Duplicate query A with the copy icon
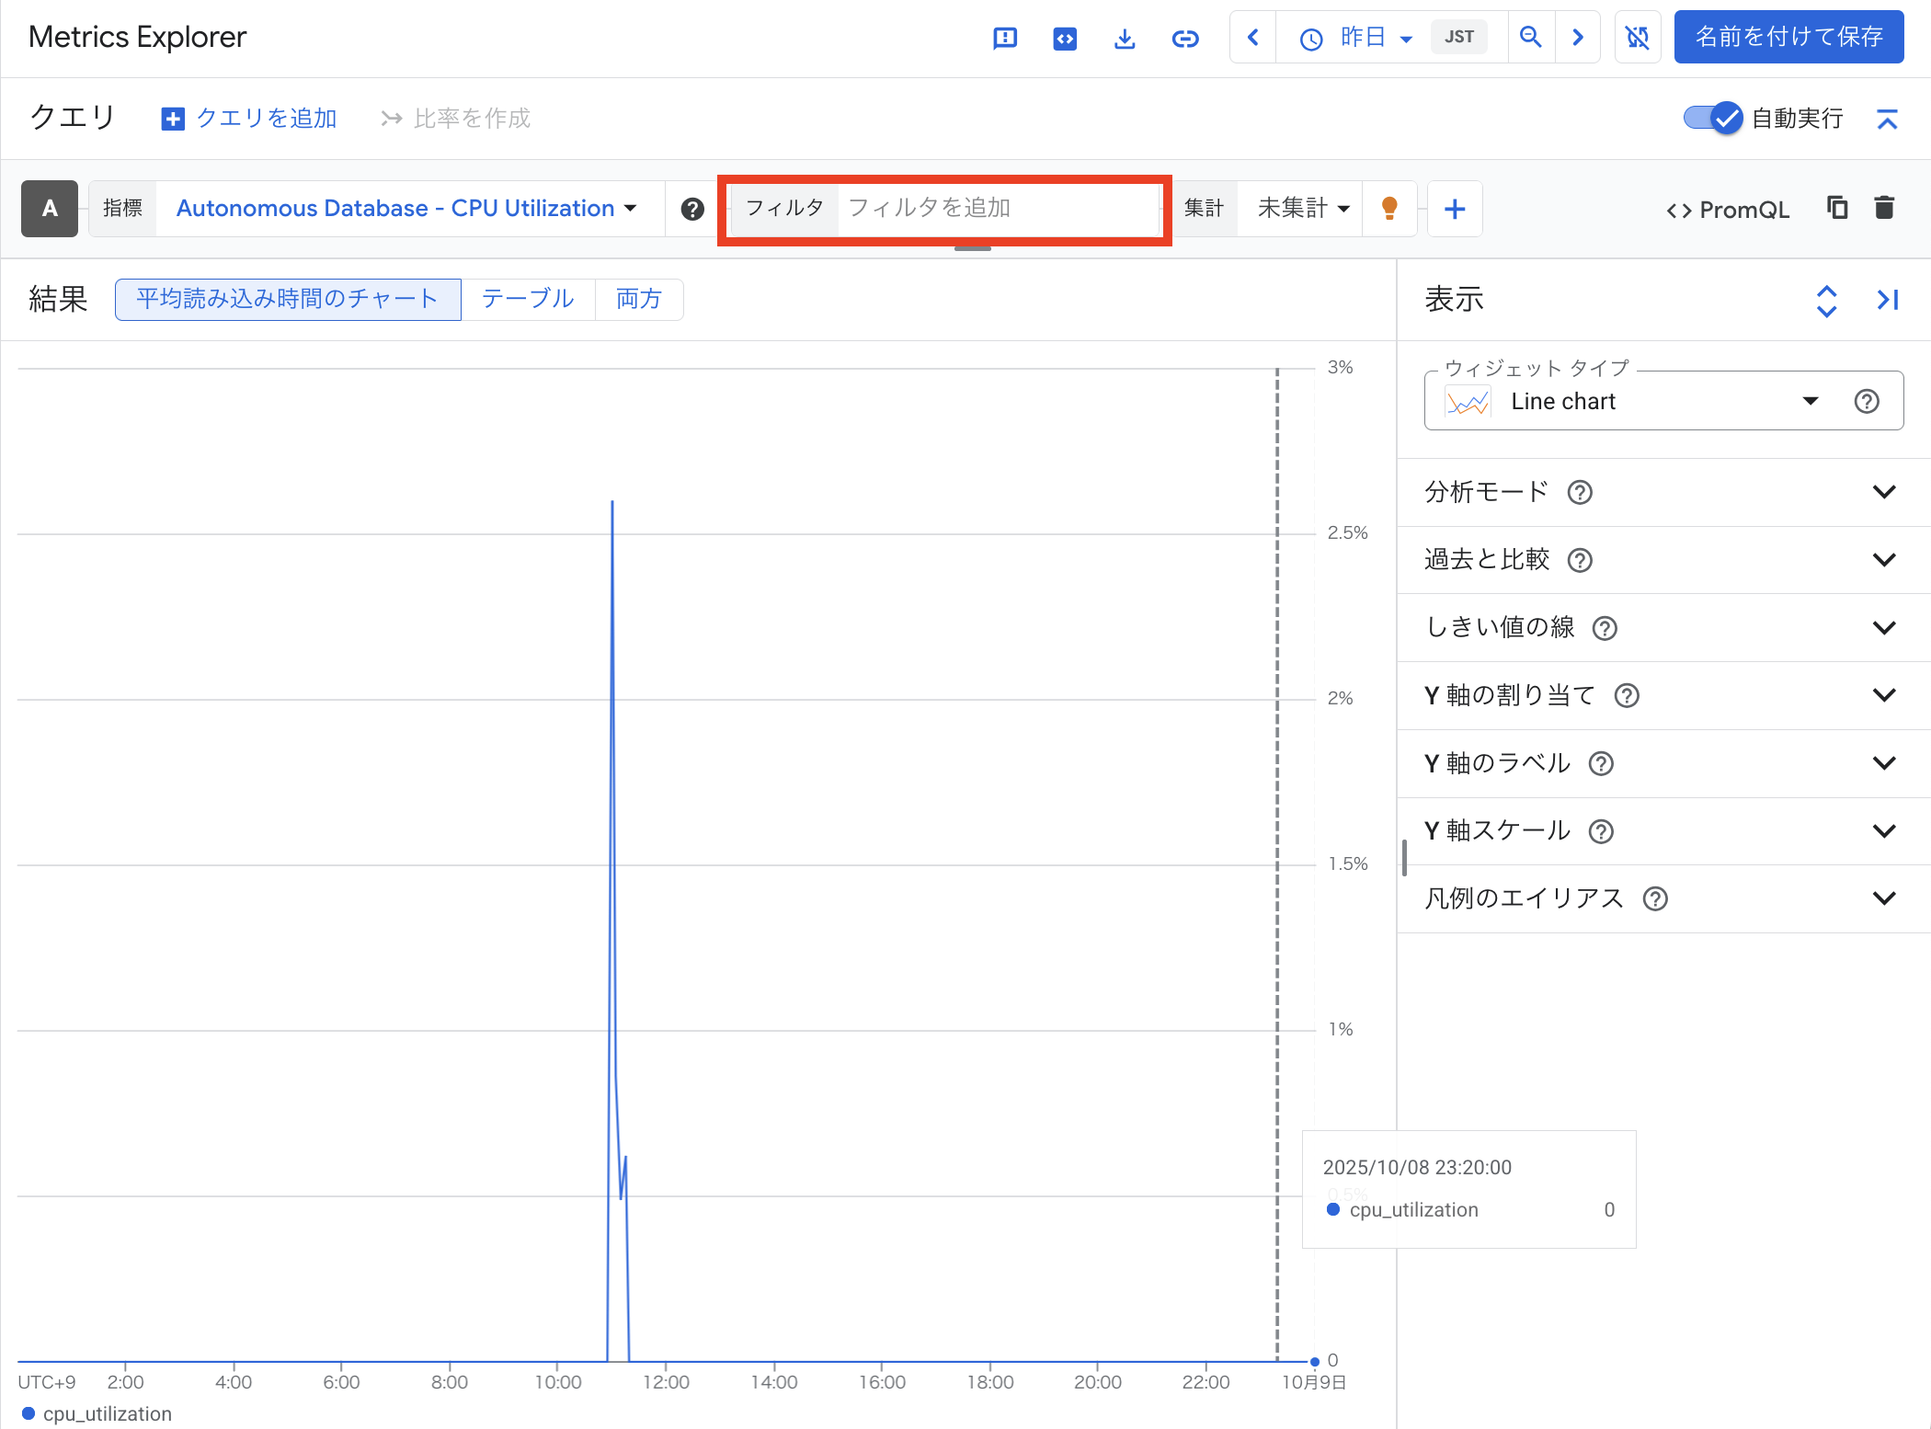Viewport: 1931px width, 1429px height. (x=1836, y=209)
